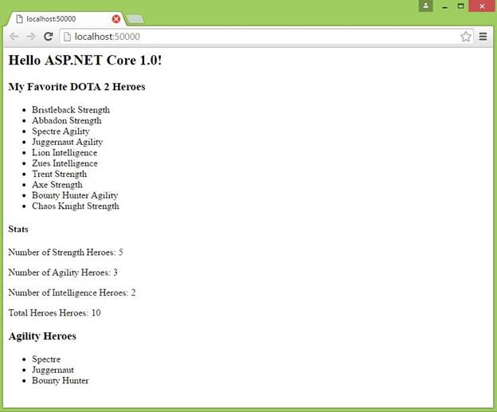Click the Stats heading
497x412 pixels.
[x=18, y=229]
